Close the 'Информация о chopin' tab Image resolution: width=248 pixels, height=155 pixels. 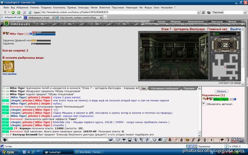click(x=53, y=18)
